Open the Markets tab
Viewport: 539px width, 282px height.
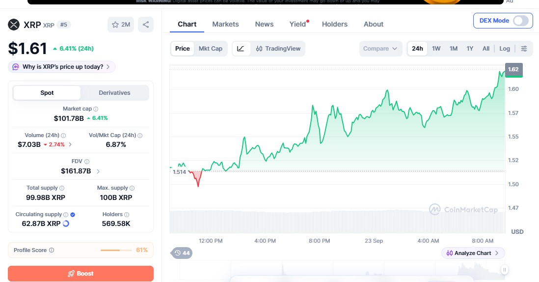click(225, 24)
